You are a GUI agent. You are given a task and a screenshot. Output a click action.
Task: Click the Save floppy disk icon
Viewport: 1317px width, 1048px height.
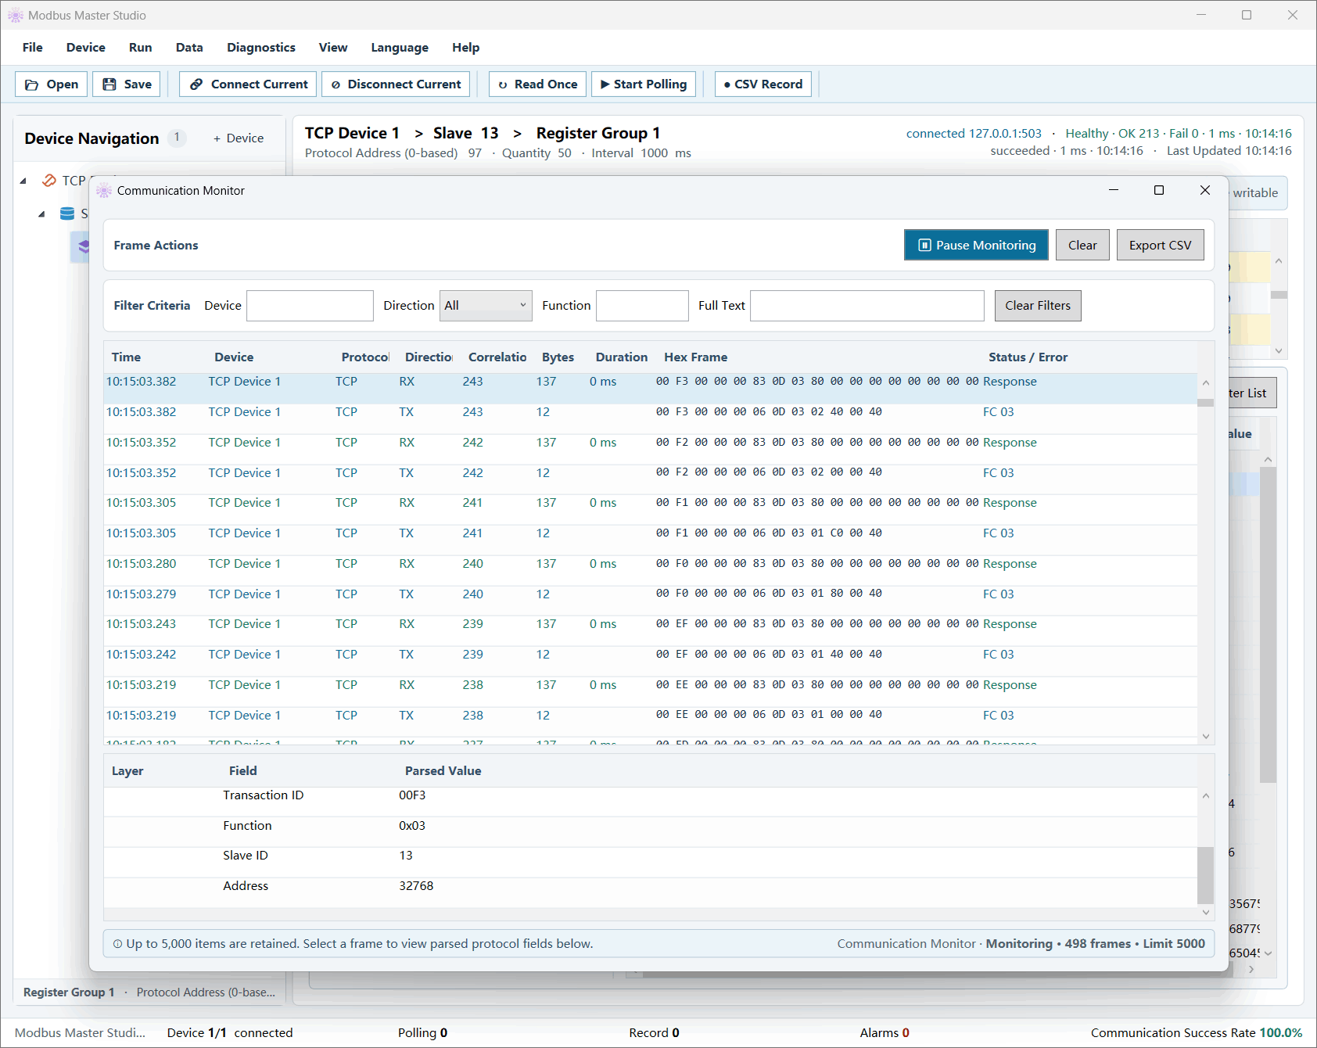(109, 84)
